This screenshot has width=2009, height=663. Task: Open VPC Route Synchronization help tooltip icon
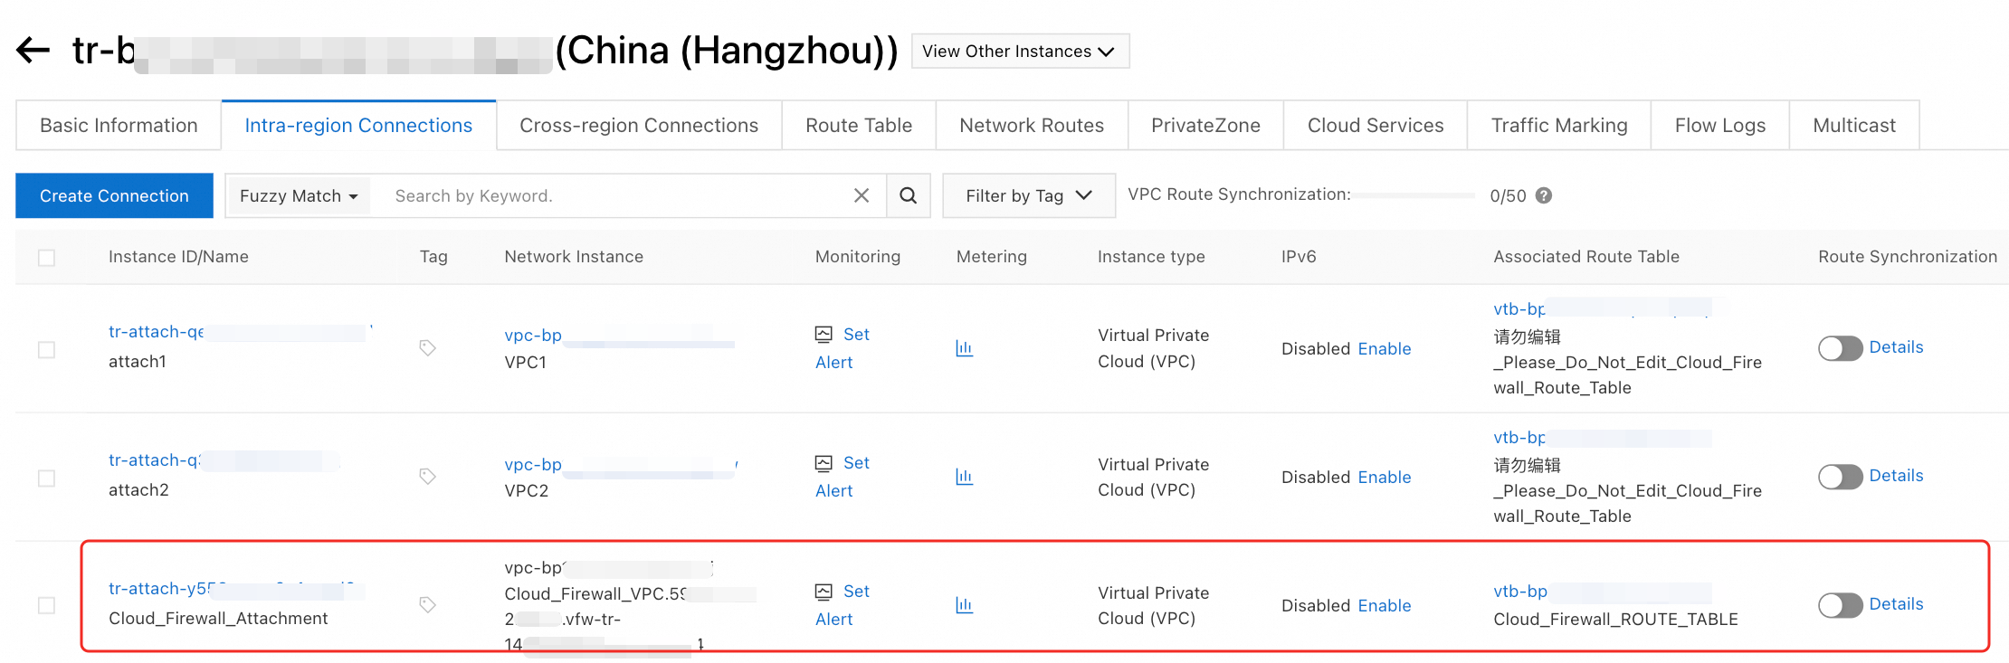tap(1544, 195)
